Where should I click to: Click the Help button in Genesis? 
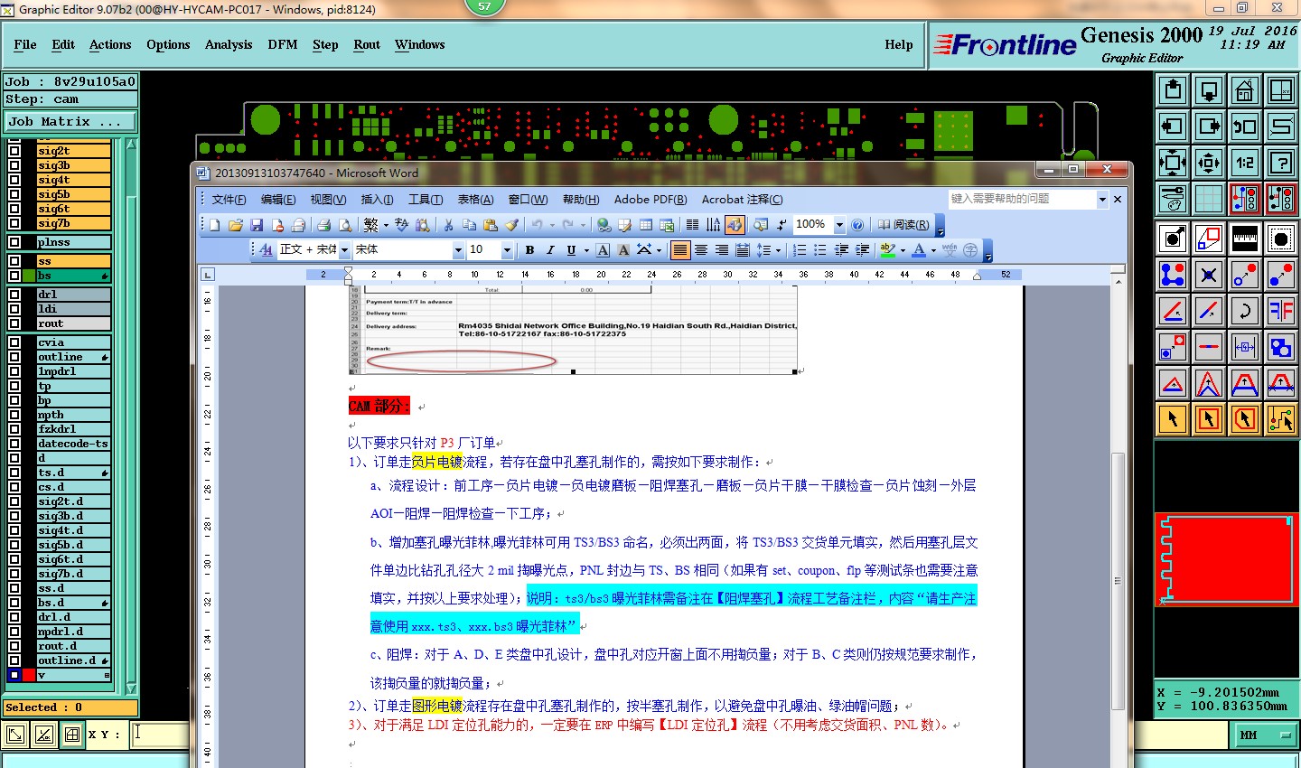click(899, 44)
